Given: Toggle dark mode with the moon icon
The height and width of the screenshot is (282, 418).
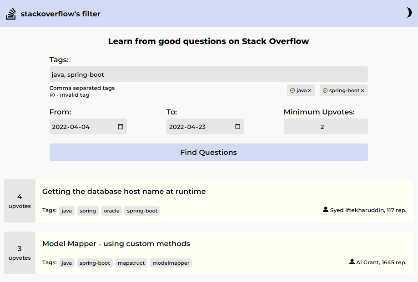Looking at the screenshot, I should coord(409,13).
